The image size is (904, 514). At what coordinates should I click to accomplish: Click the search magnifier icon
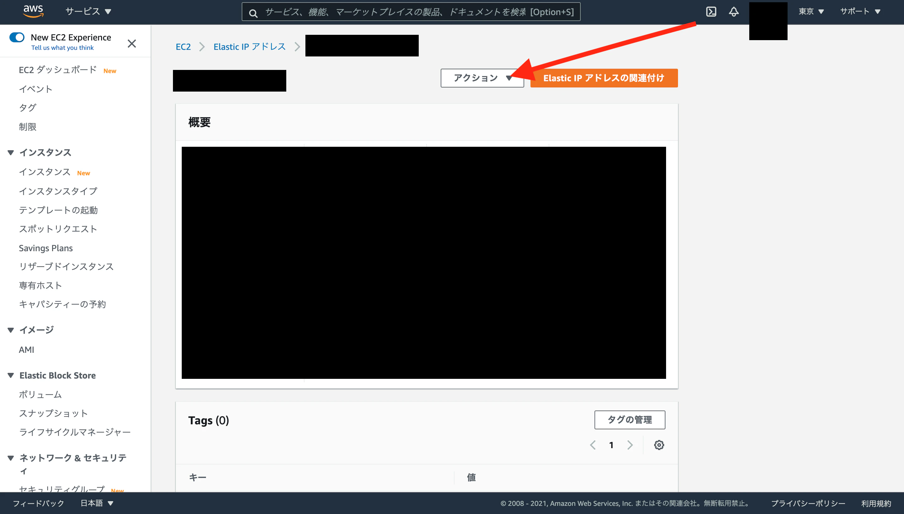pos(253,13)
